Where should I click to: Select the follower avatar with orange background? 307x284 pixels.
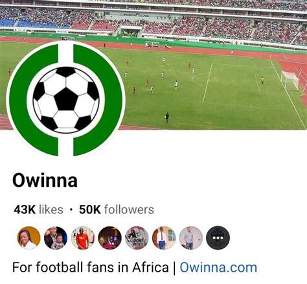(28, 238)
